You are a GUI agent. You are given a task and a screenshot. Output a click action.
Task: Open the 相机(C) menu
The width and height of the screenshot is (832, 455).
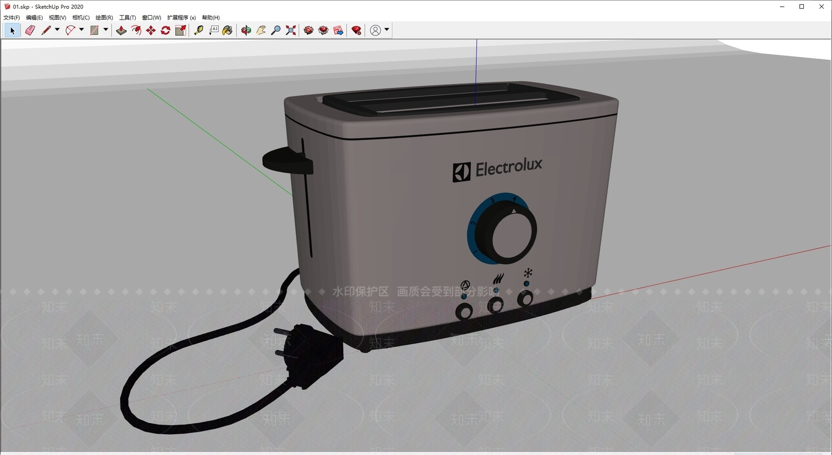(x=81, y=18)
